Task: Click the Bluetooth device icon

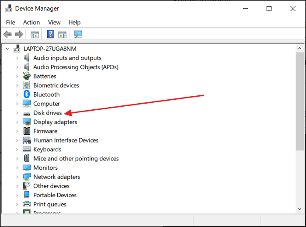Action: tap(27, 94)
